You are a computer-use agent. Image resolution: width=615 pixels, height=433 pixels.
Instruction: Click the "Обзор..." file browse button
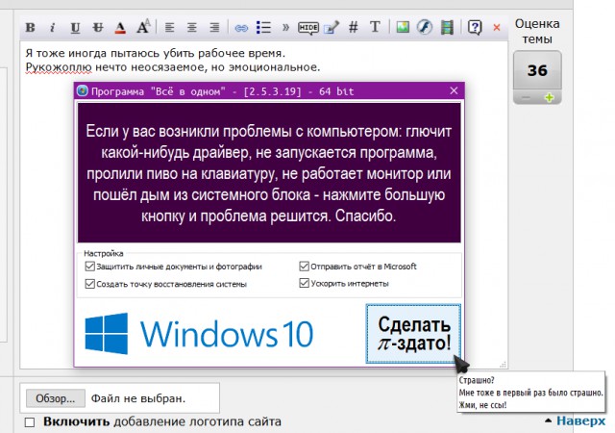click(x=56, y=398)
